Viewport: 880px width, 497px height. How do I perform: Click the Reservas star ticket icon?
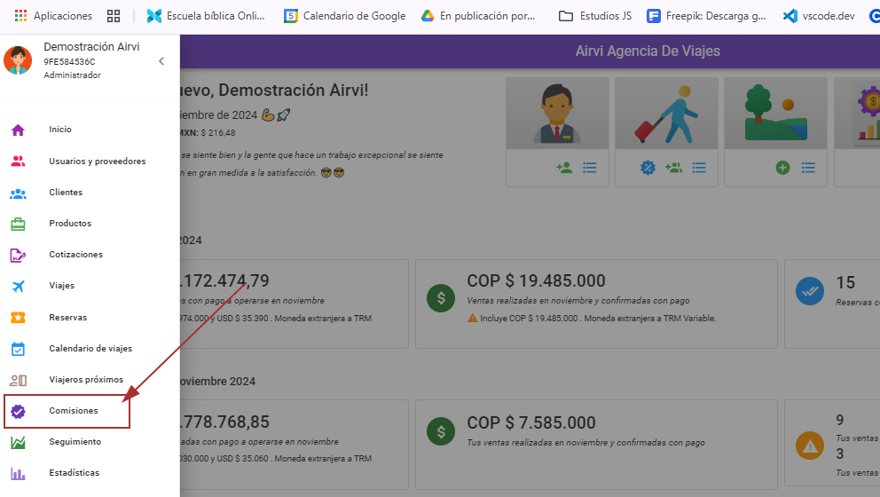coord(18,318)
